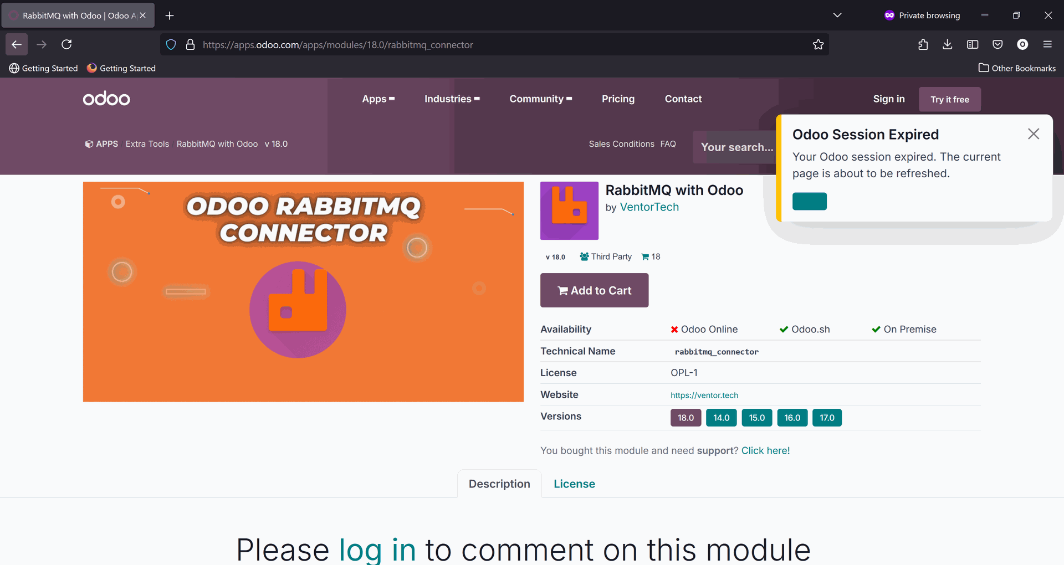
Task: Expand the Industries menu
Action: click(452, 99)
